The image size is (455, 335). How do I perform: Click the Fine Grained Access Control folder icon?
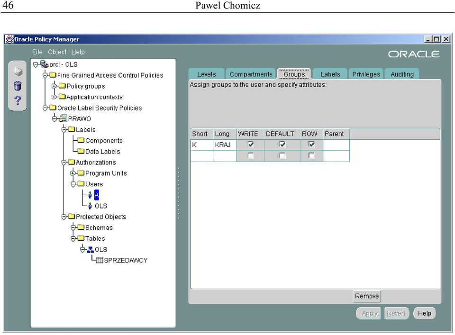coord(53,75)
